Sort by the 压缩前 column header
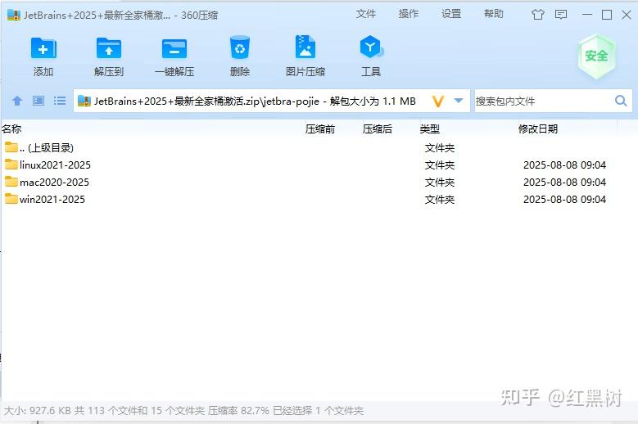The width and height of the screenshot is (638, 424). 320,129
